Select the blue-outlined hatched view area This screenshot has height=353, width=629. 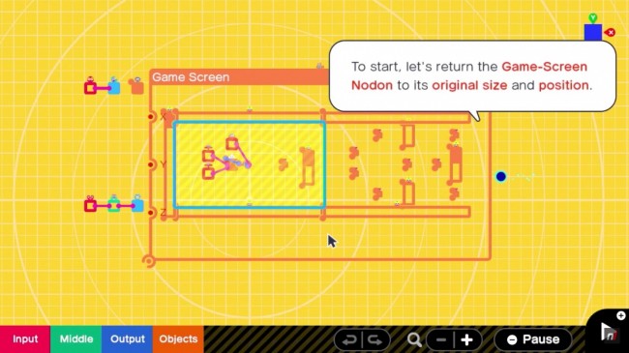tap(250, 164)
